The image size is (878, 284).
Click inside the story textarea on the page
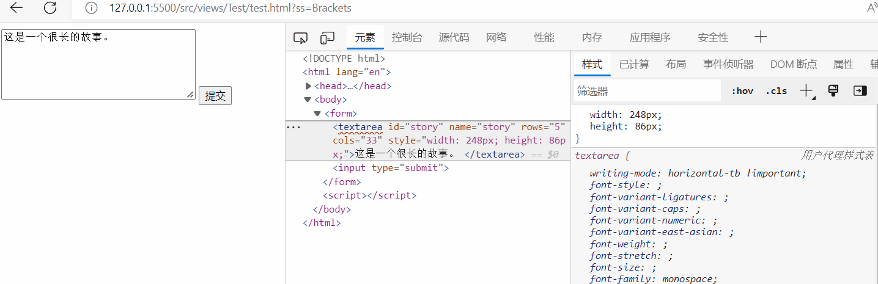[98, 64]
